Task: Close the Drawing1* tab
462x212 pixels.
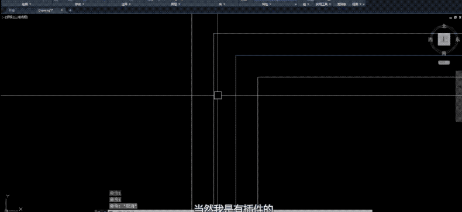Action: [61, 10]
